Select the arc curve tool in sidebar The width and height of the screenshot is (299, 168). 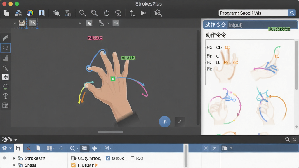[6, 87]
